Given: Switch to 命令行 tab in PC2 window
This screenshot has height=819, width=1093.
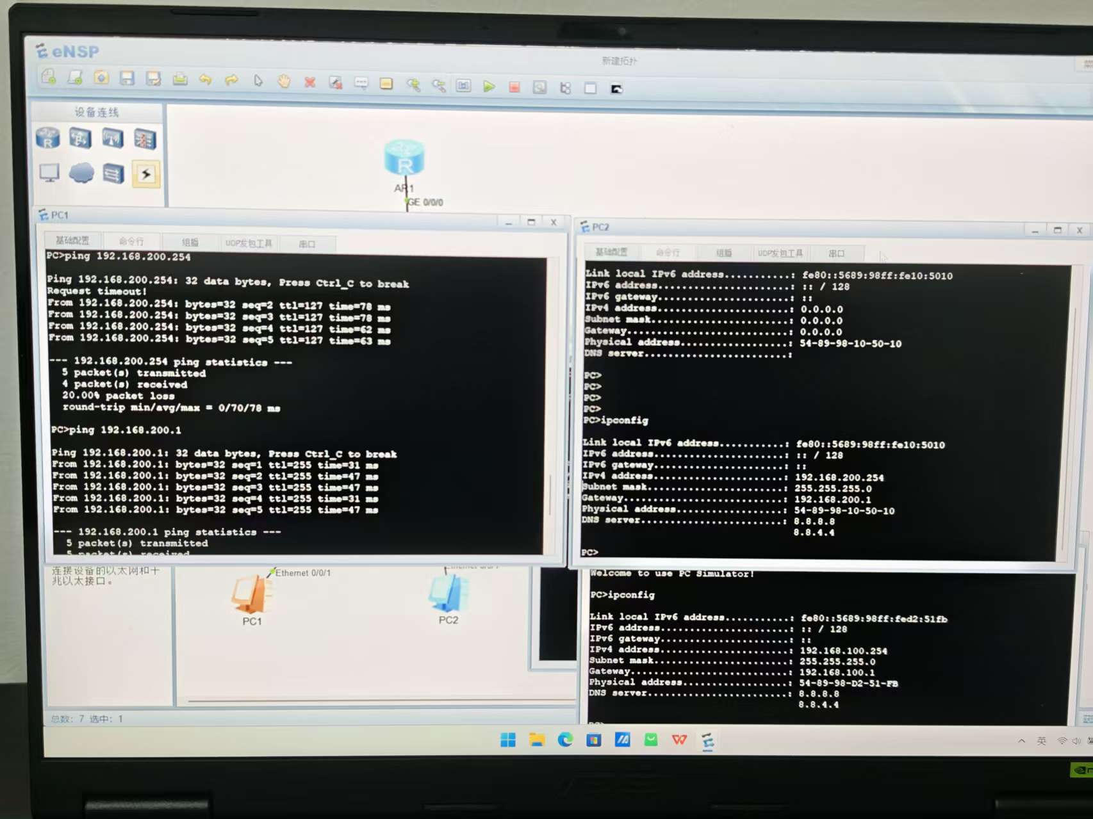Looking at the screenshot, I should pyautogui.click(x=668, y=252).
